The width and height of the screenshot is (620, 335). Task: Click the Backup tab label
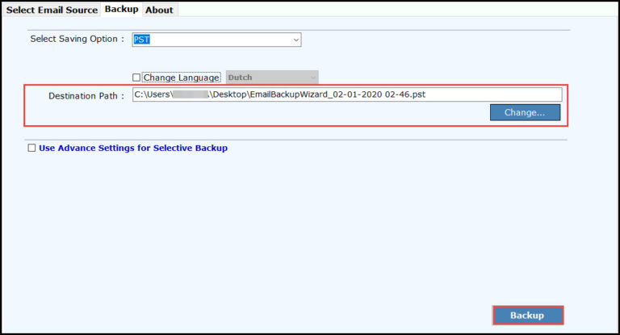[x=121, y=9]
